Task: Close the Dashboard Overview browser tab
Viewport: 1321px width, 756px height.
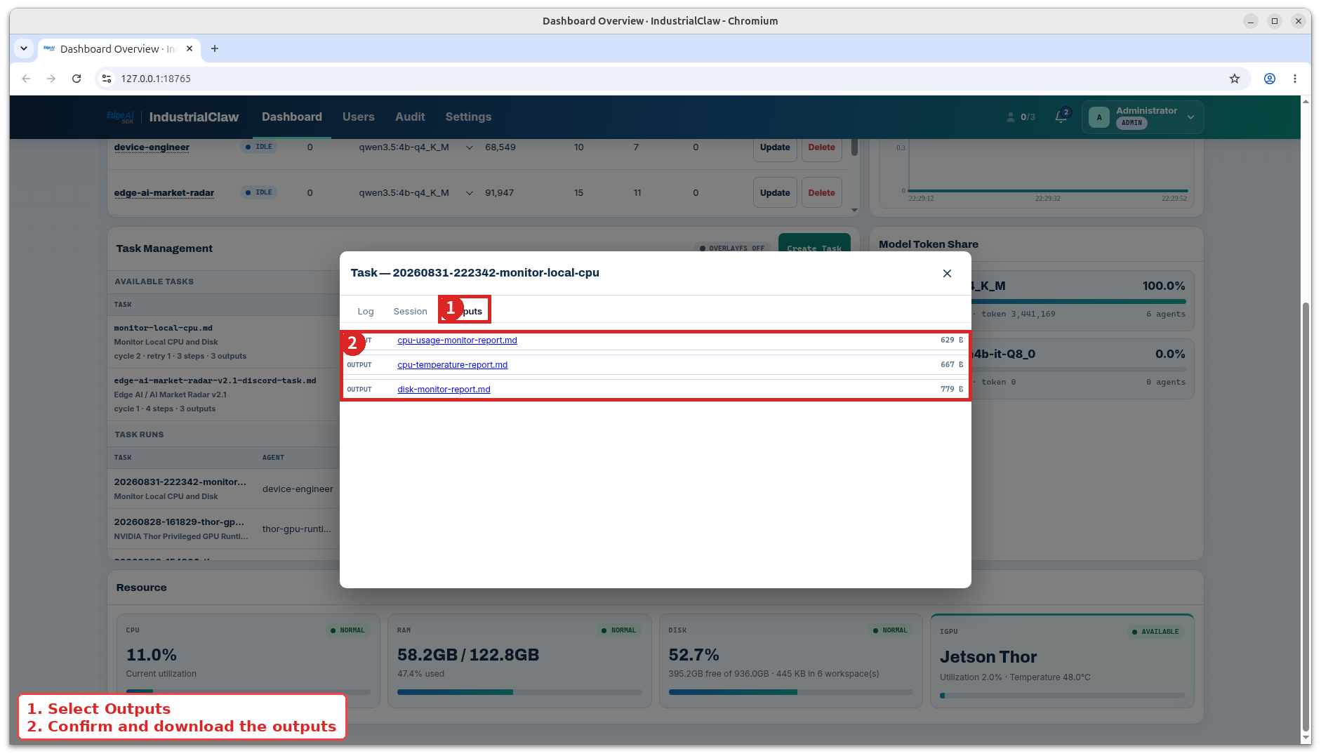Action: pos(190,48)
